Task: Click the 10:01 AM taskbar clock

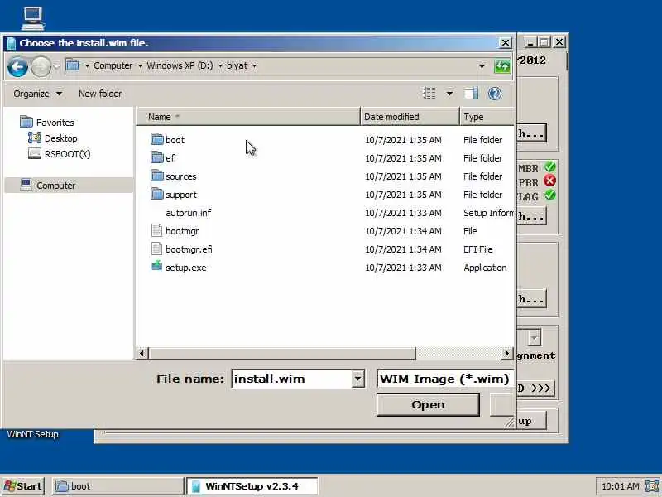Action: 620,486
